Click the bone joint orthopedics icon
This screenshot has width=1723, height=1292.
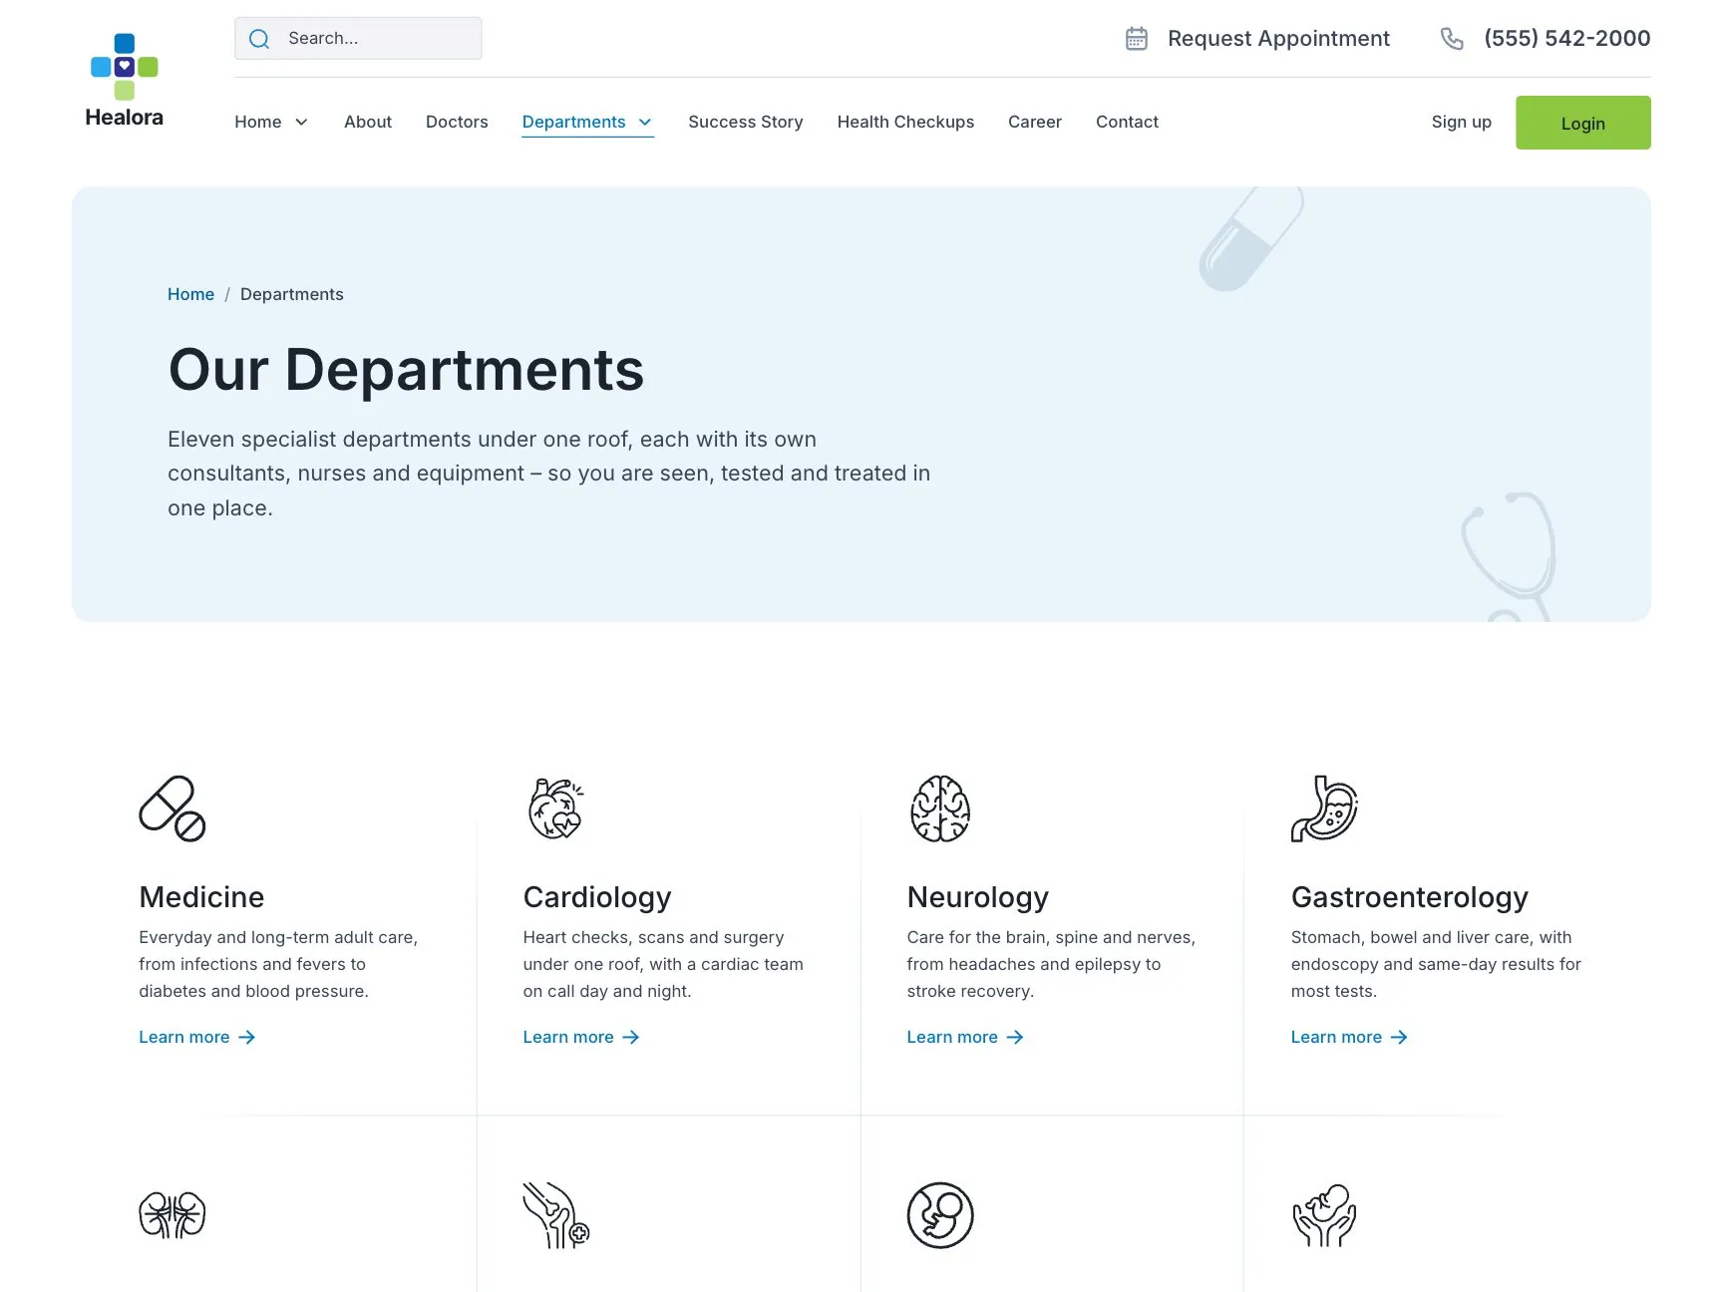556,1215
